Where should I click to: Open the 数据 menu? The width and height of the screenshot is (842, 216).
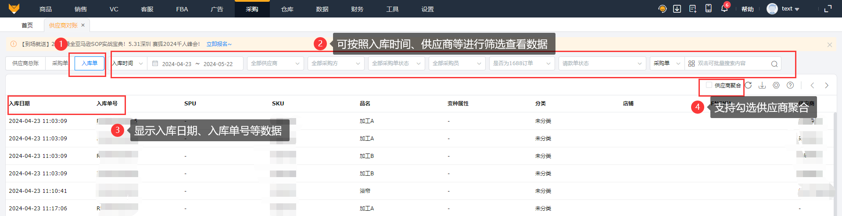(322, 9)
